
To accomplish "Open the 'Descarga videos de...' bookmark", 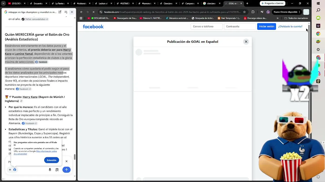I will click(255, 18).
